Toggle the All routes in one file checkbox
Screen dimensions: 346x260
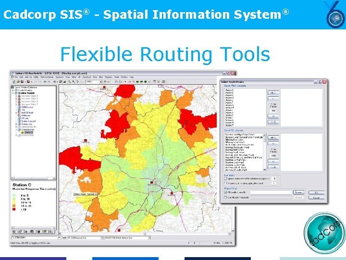pyautogui.click(x=225, y=192)
